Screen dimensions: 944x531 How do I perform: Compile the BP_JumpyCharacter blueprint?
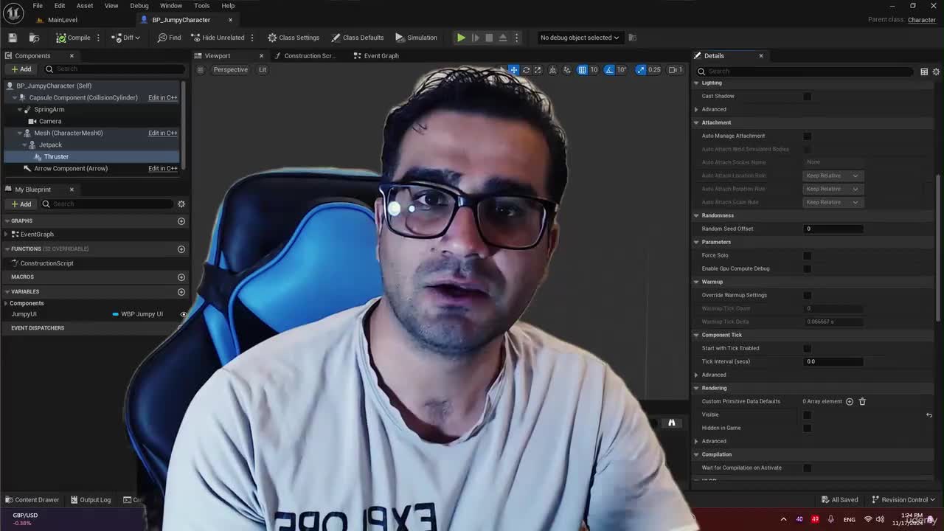73,38
